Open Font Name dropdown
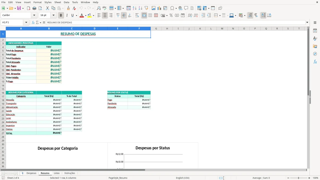The image size is (320, 180). [34, 15]
